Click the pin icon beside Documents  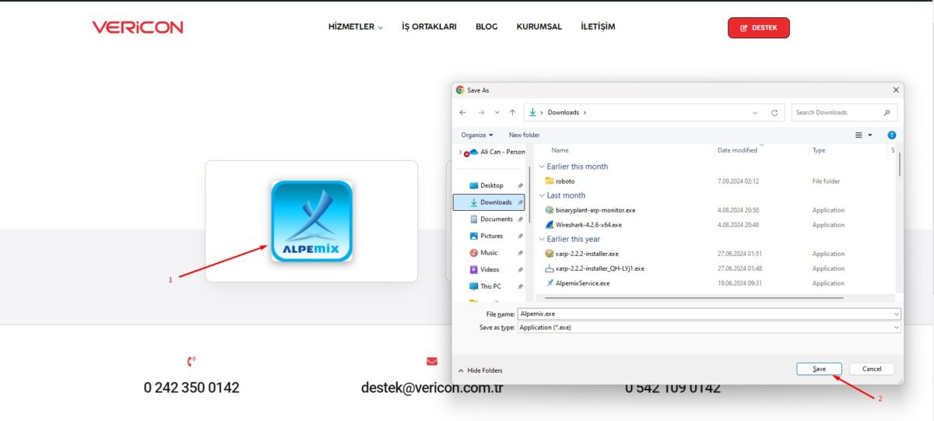pos(520,219)
